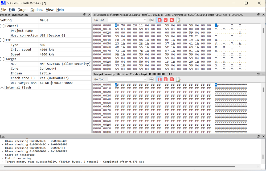The image size is (266, 171).
Task: Click edit notes icon in Target memory window
Action: point(178,79)
